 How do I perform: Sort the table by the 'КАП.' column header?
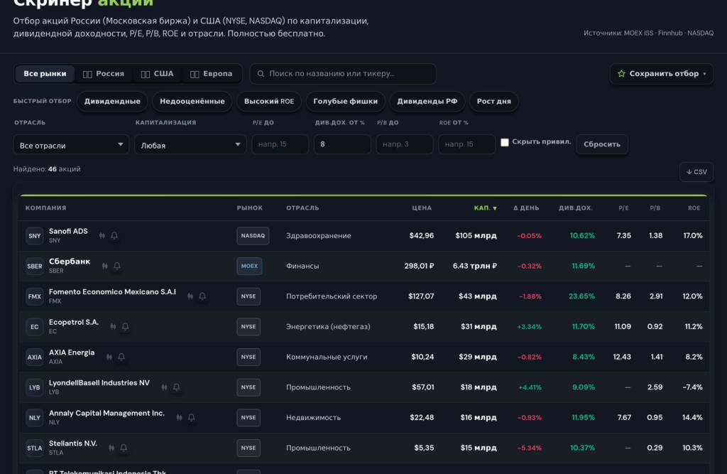[x=485, y=208]
